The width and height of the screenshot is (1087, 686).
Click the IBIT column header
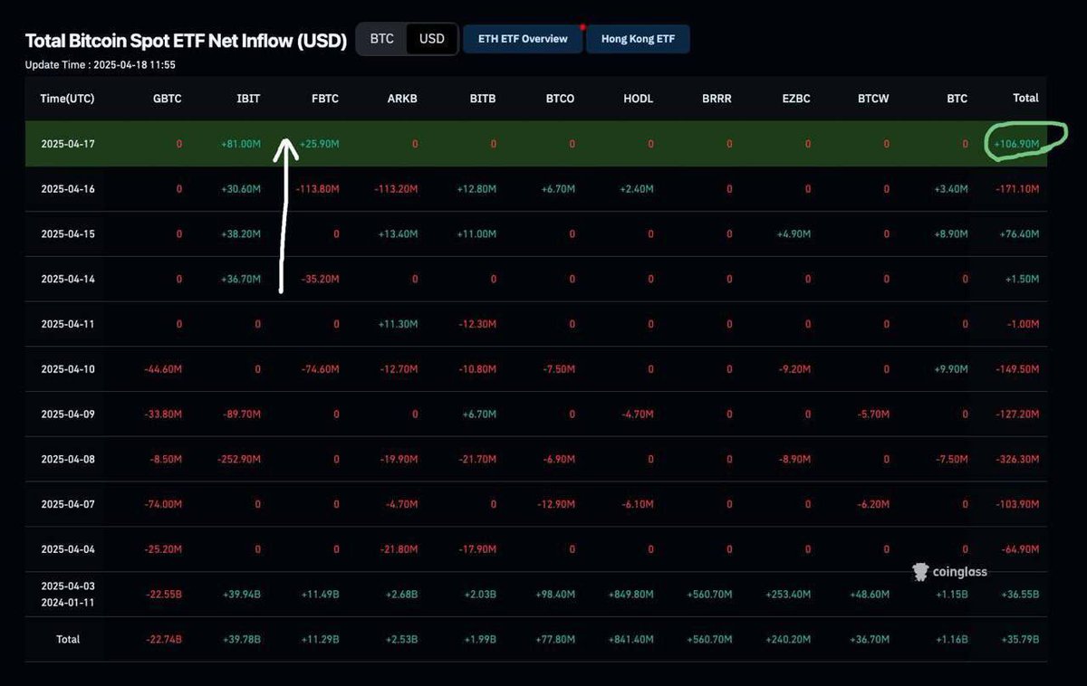(x=248, y=99)
